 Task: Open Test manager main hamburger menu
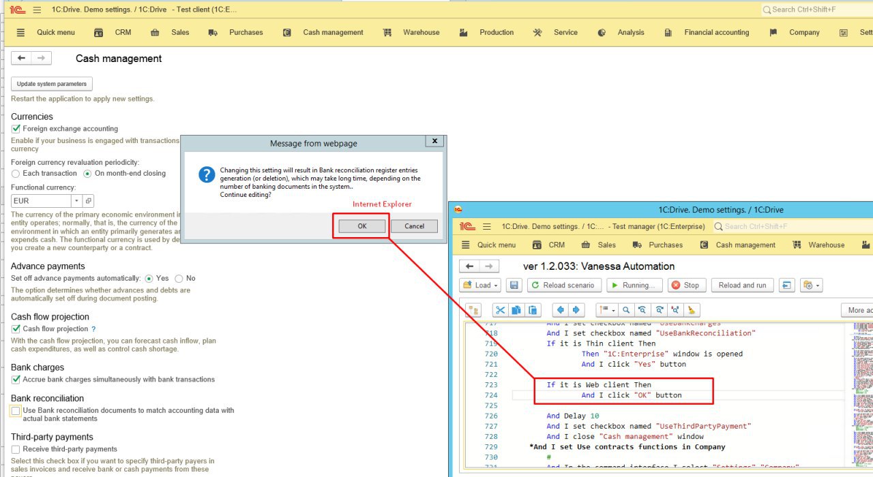487,226
